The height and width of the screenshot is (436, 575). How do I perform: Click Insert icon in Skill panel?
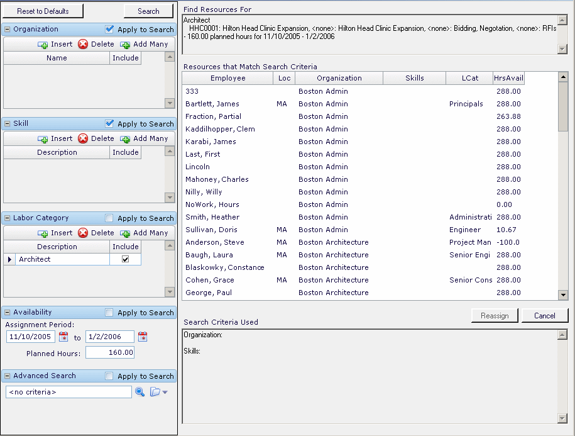tap(43, 139)
